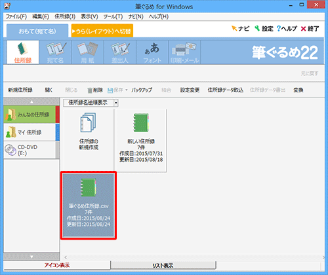
Task: Select マイ住所録 folder
Action: click(31, 132)
